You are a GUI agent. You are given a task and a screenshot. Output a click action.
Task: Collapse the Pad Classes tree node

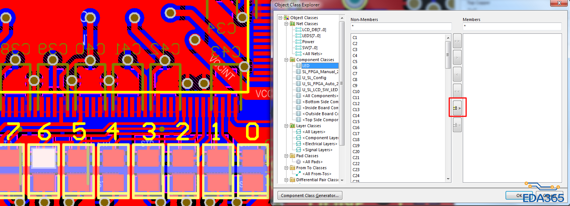(286, 156)
